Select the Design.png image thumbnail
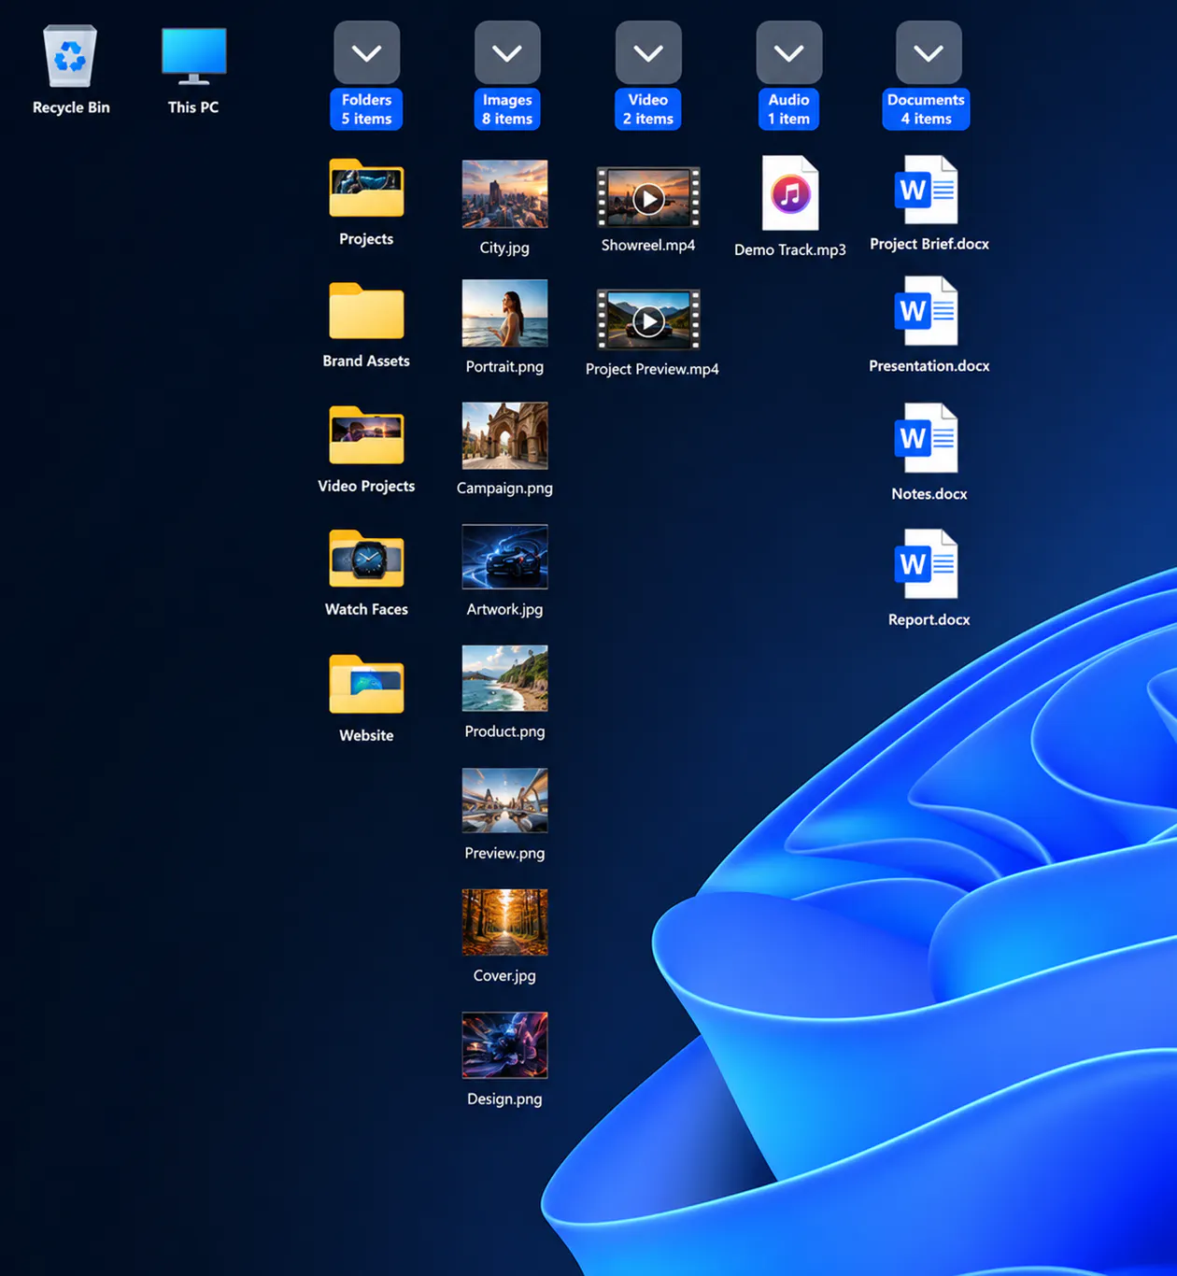 504,1045
